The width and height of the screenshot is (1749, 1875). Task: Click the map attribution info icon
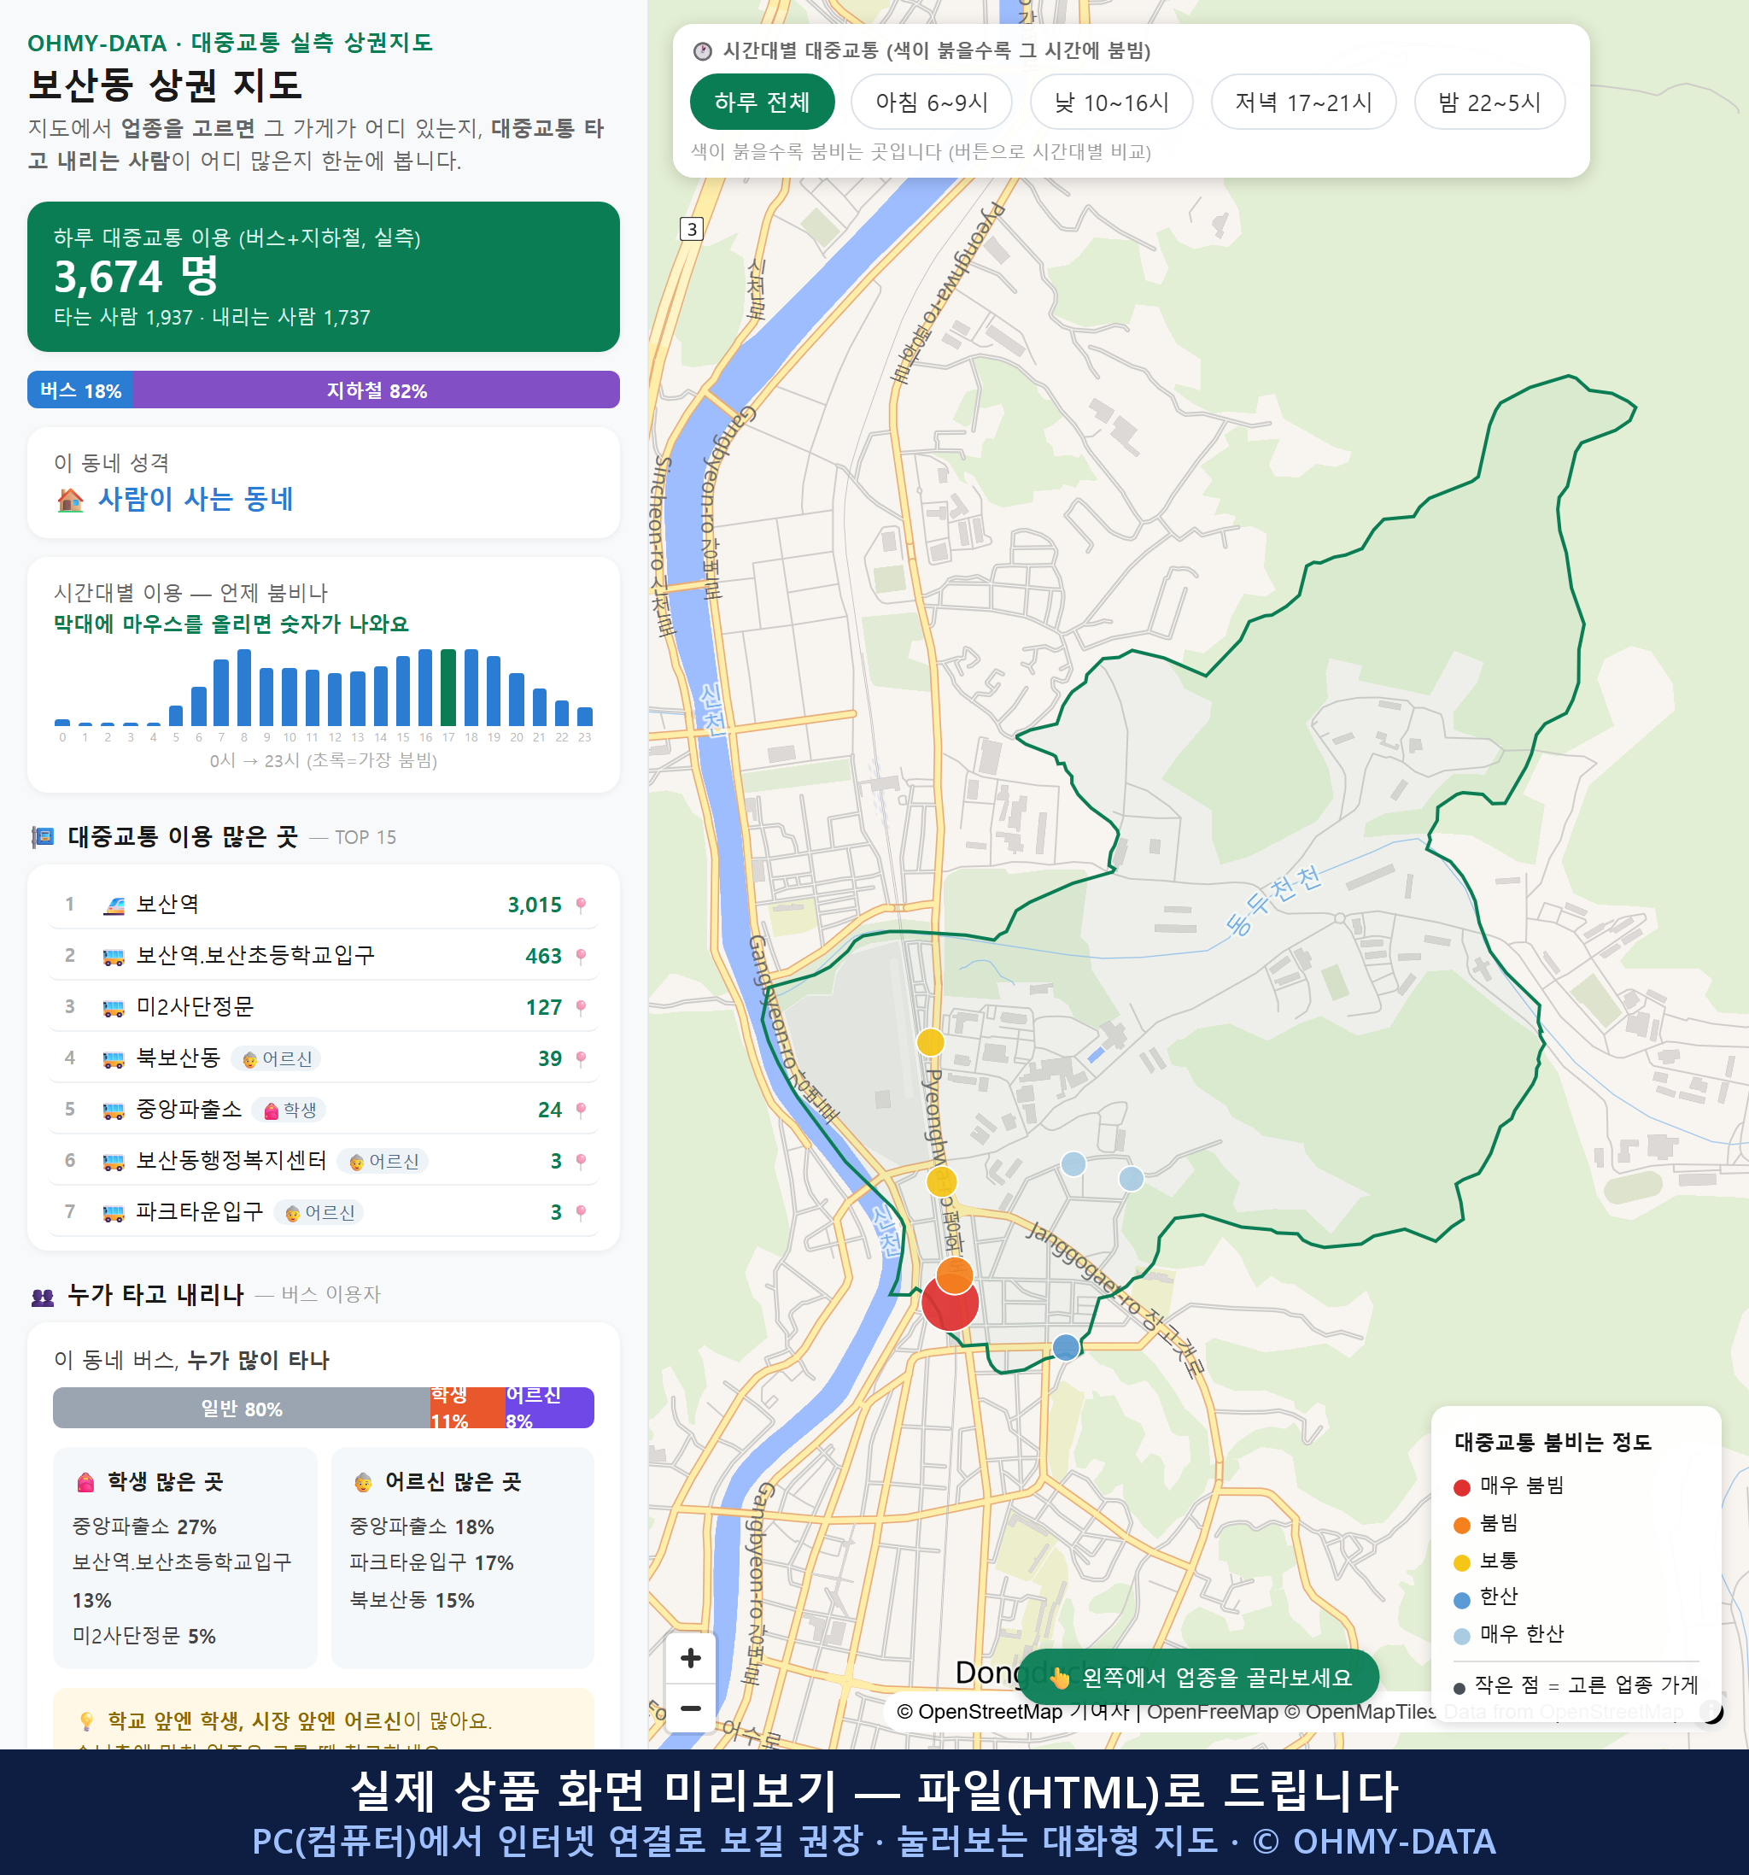(x=1711, y=1711)
